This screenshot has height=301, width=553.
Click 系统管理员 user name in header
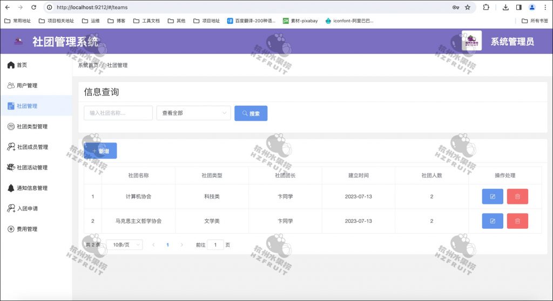[x=512, y=42]
